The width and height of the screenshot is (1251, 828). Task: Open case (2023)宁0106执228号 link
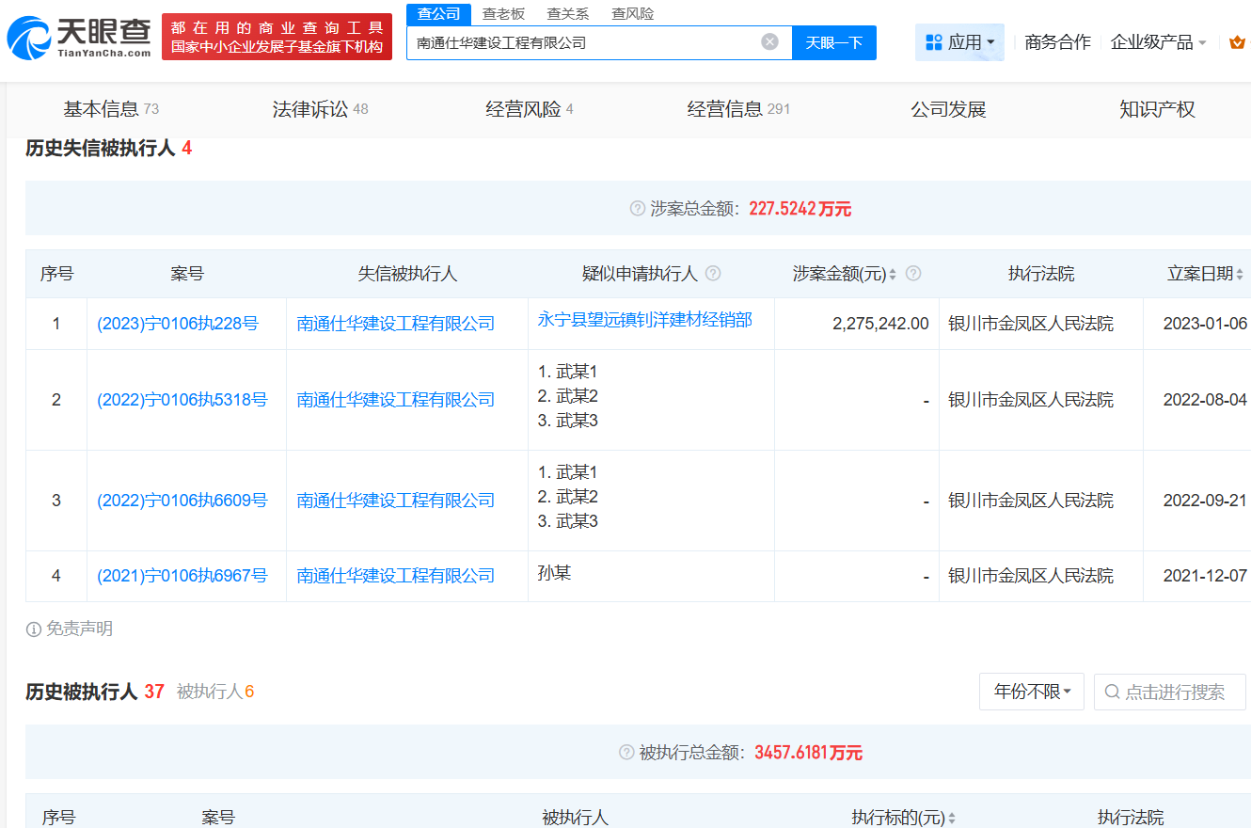click(x=177, y=324)
